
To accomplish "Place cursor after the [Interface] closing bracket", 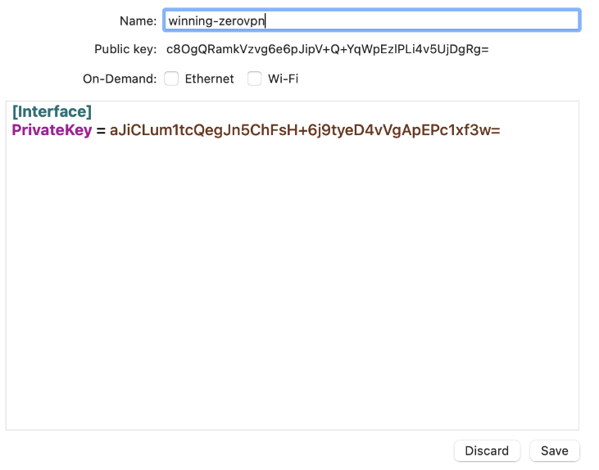I will click(92, 111).
